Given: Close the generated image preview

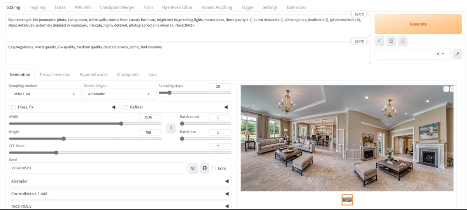Looking at the screenshot, I should tap(452, 89).
